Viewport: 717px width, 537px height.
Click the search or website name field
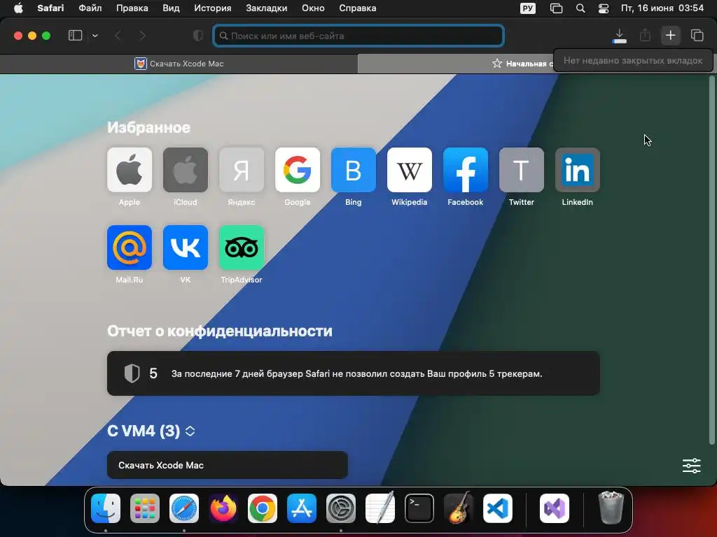click(x=358, y=36)
